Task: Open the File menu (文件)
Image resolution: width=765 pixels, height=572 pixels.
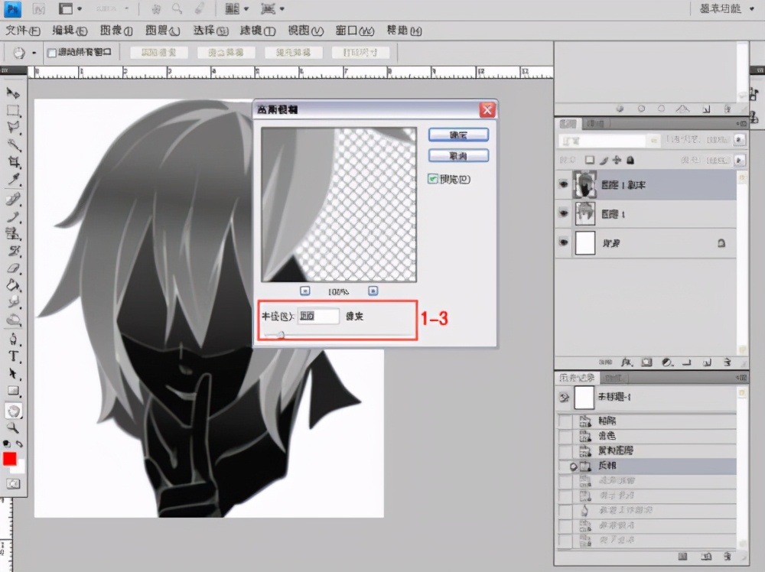Action: pyautogui.click(x=23, y=31)
